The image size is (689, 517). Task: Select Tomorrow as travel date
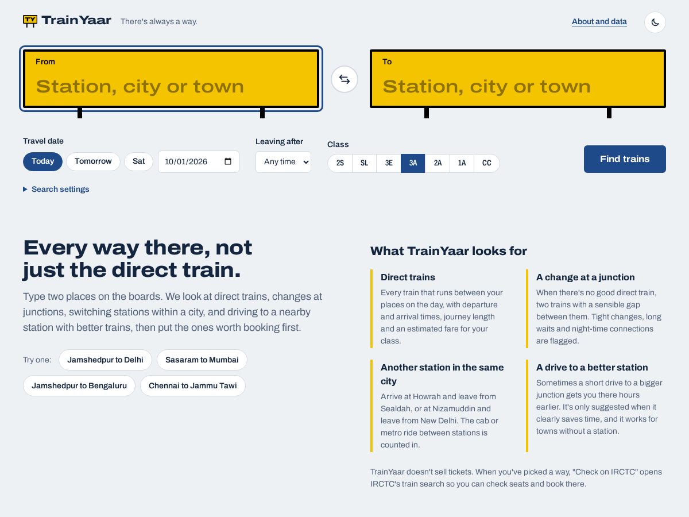[93, 161]
